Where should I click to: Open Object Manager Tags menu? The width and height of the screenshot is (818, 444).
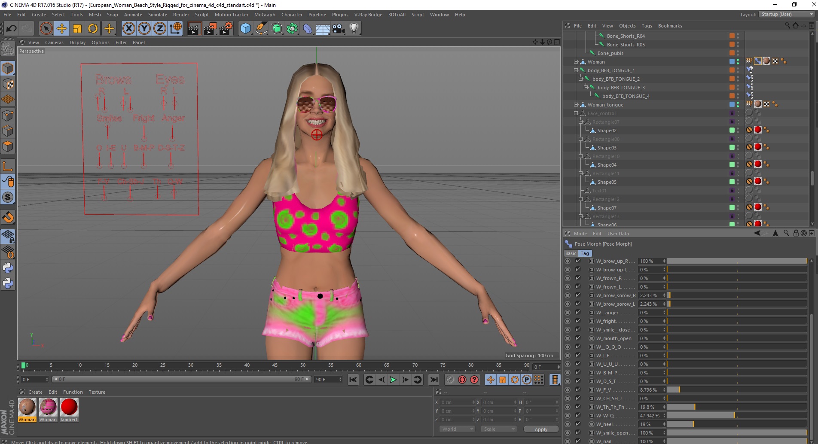(647, 26)
